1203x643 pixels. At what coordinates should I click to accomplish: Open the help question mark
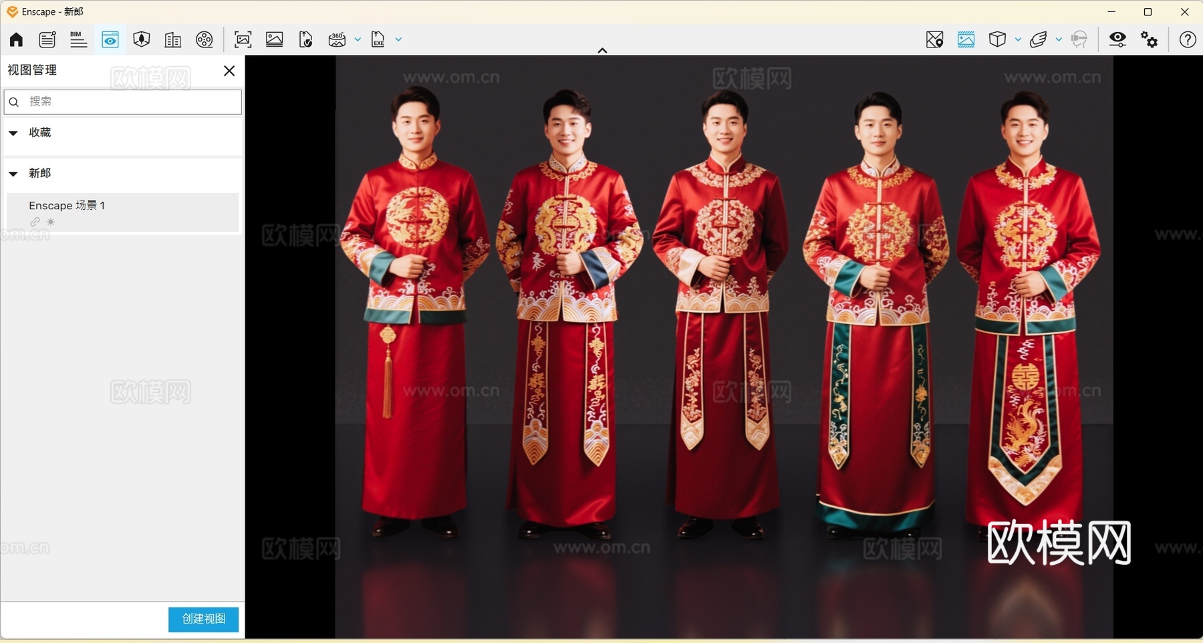coord(1188,39)
